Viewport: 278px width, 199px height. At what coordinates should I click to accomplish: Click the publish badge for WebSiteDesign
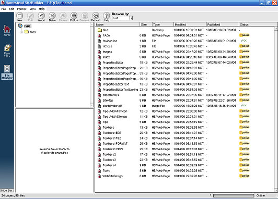point(245,176)
